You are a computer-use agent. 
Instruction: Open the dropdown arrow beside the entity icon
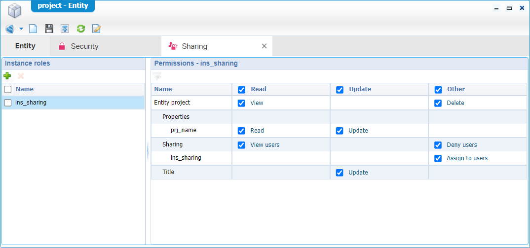(x=21, y=29)
